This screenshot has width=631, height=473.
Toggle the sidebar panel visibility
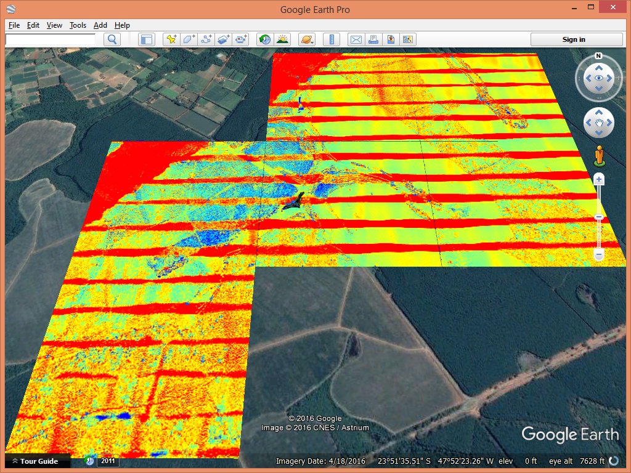pos(146,39)
